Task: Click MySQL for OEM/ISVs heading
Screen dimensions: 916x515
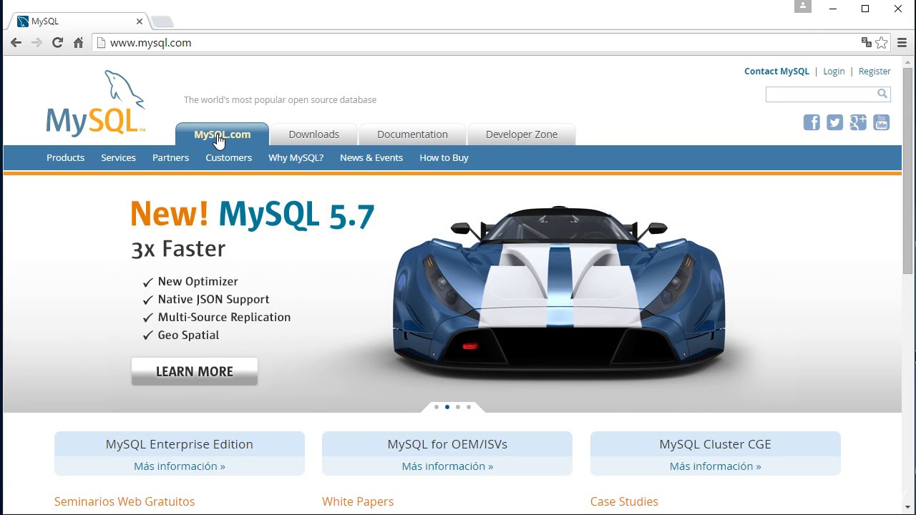Action: tap(447, 444)
